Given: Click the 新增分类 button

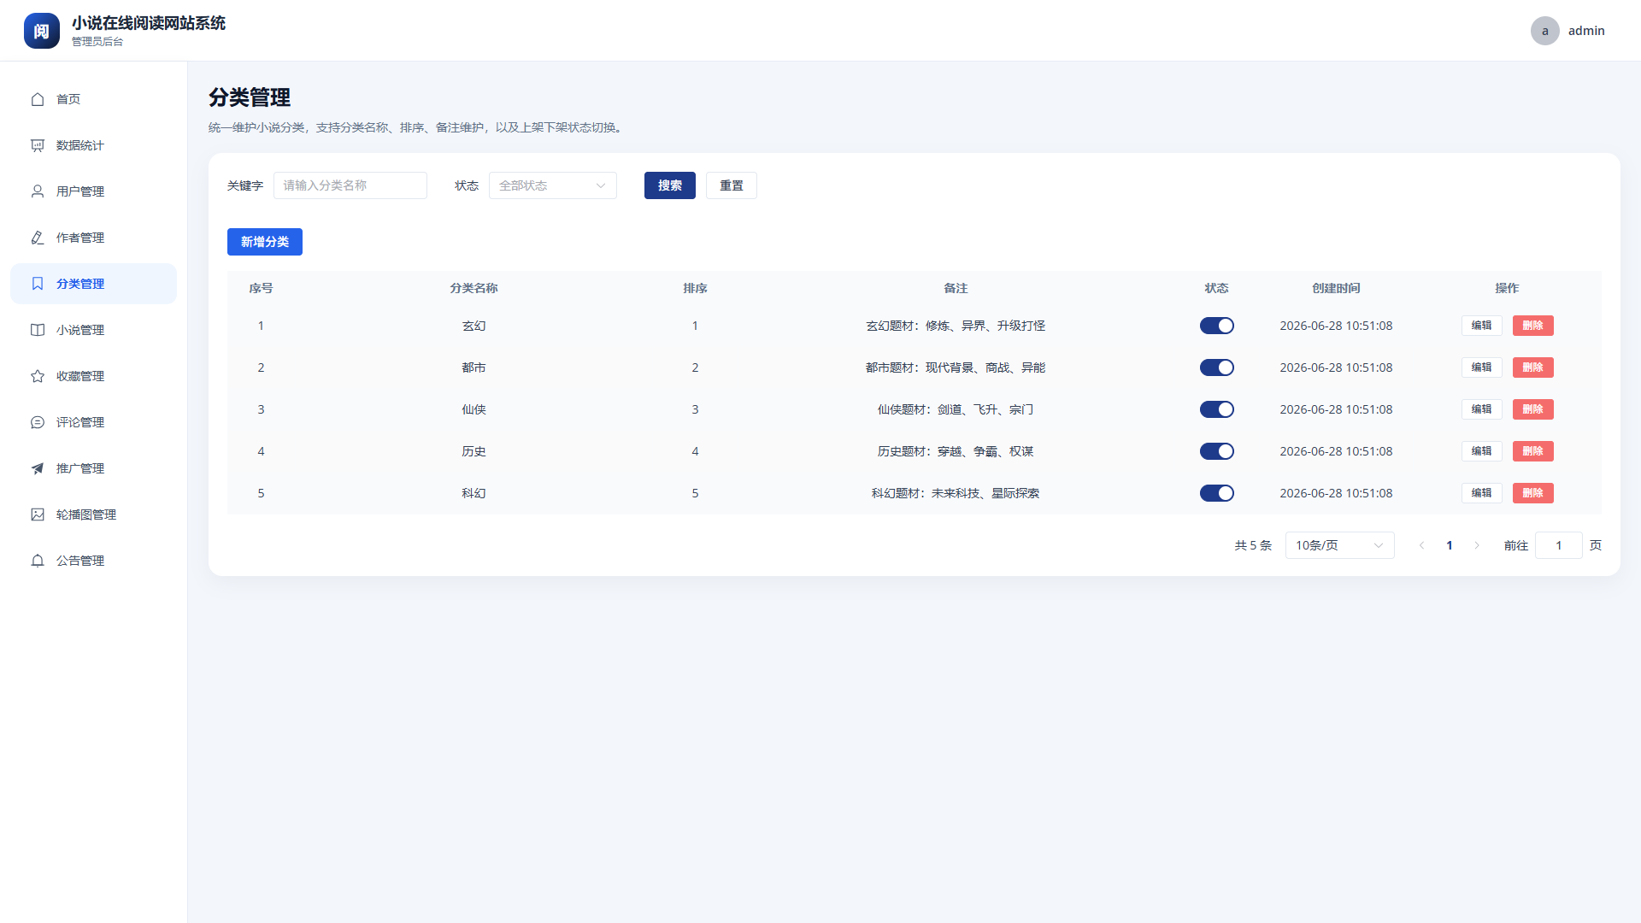Looking at the screenshot, I should tap(265, 242).
